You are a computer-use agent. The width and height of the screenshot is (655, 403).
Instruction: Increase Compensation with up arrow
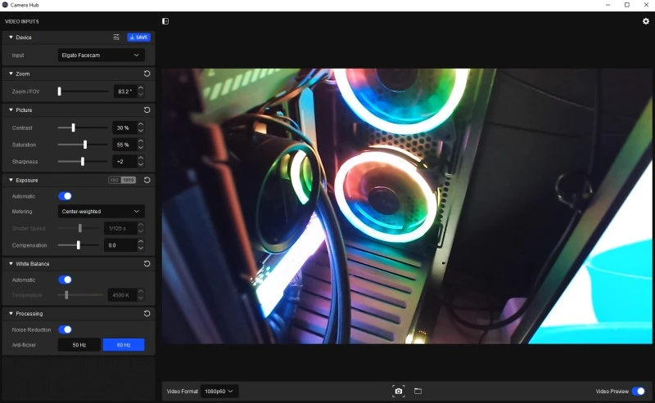click(141, 242)
